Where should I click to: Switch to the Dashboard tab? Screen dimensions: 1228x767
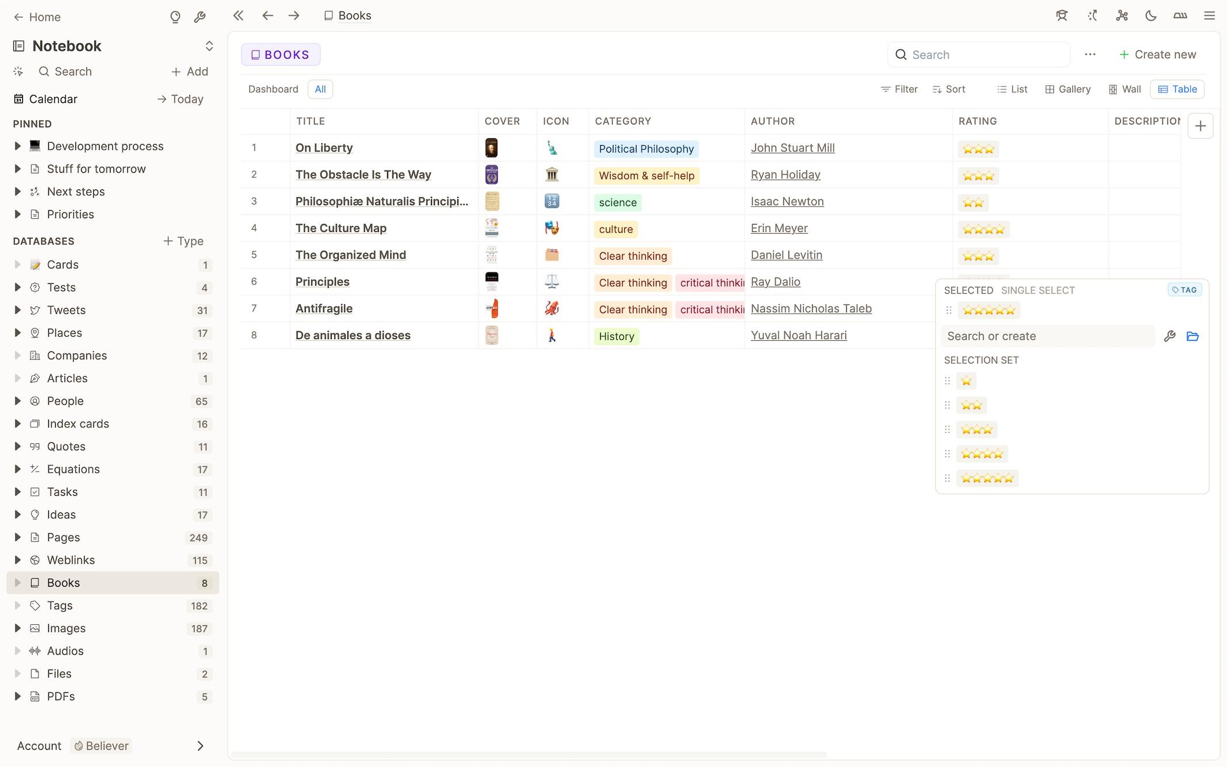tap(274, 89)
